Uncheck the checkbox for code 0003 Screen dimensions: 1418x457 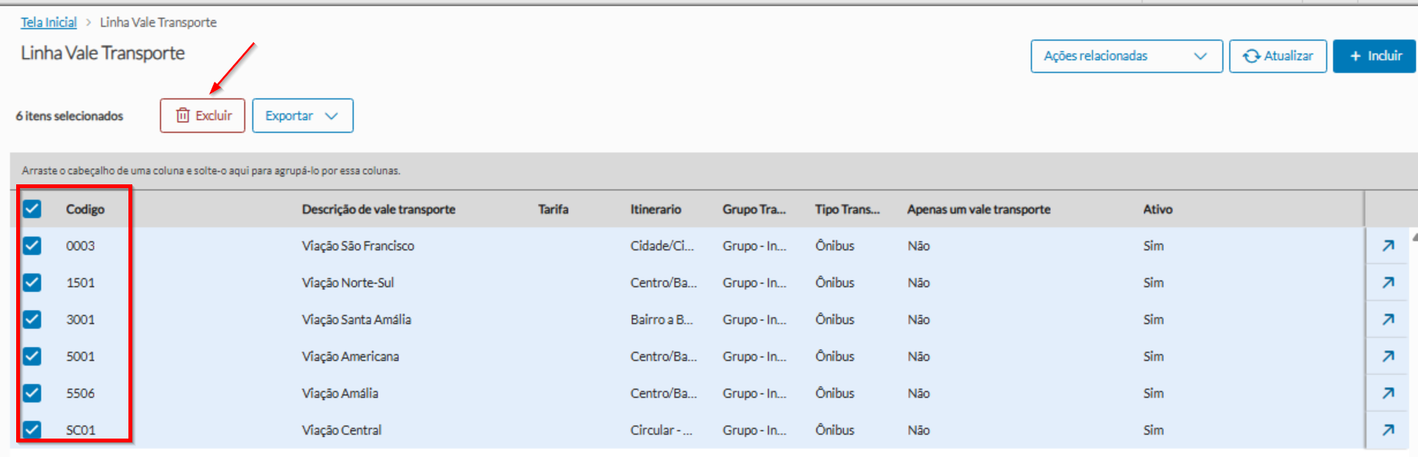tap(32, 246)
